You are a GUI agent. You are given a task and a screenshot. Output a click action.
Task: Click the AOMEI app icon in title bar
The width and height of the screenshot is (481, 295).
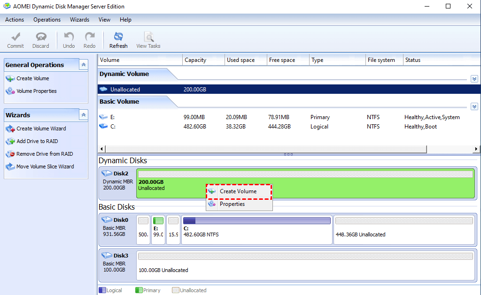pos(7,6)
